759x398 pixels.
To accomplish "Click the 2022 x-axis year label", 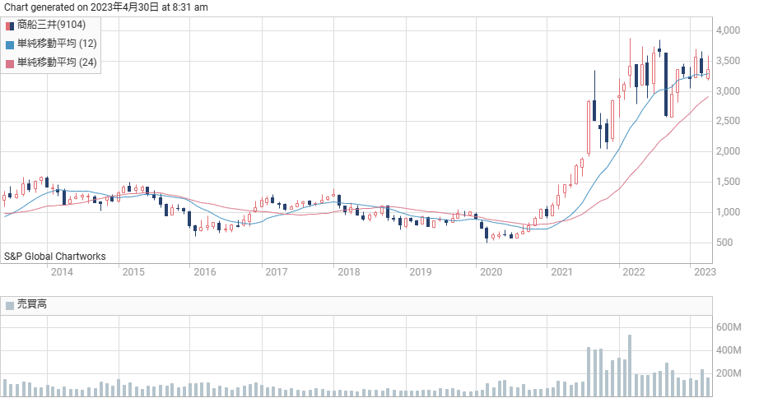I will tap(634, 272).
